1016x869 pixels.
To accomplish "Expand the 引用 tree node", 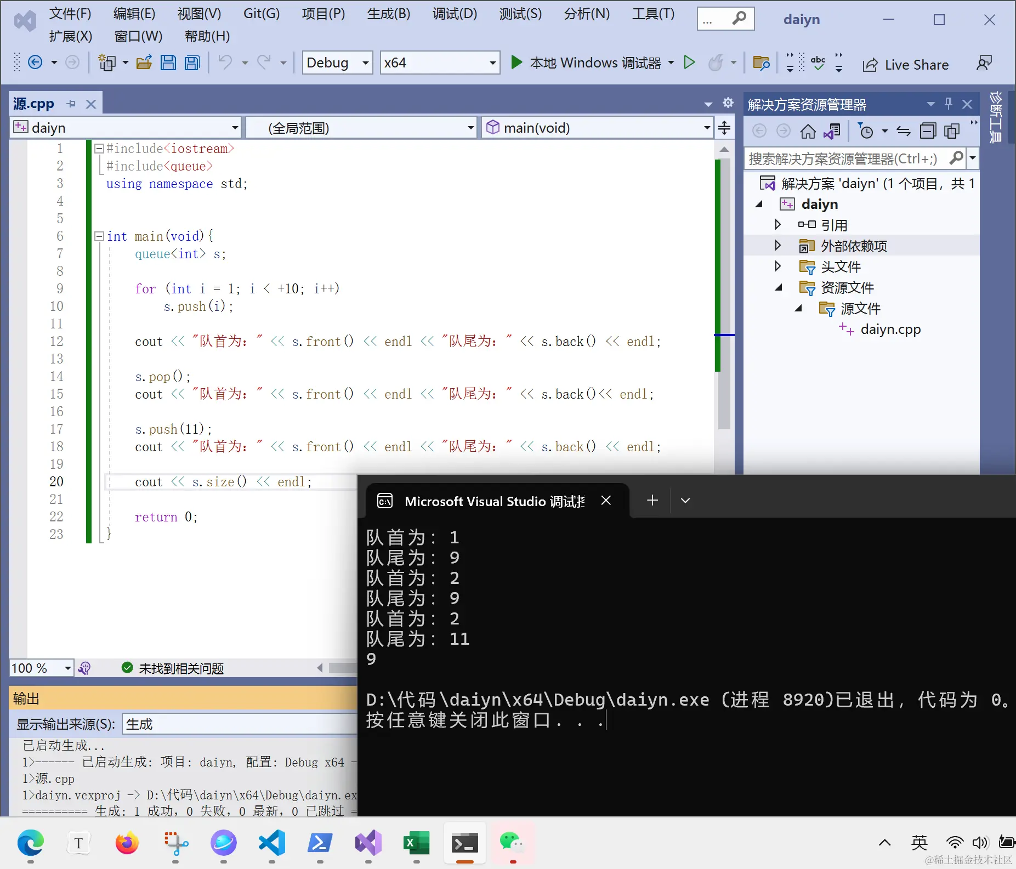I will [777, 224].
